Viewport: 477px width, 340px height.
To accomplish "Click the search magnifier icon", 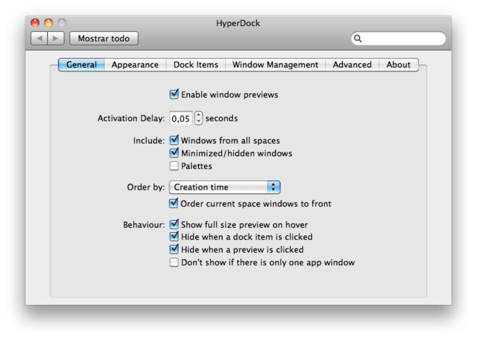I will point(358,38).
